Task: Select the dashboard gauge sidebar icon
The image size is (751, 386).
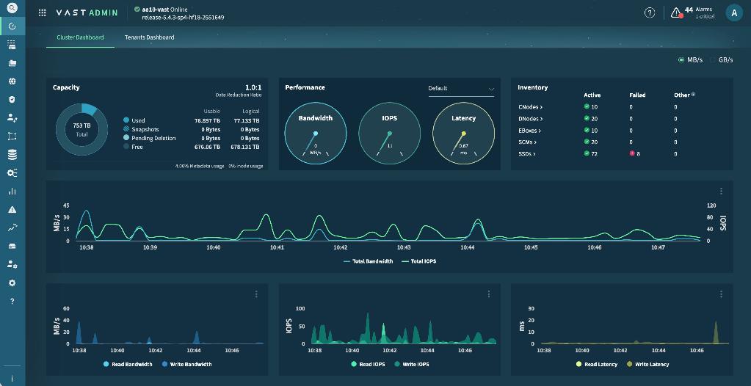Action: [x=12, y=26]
